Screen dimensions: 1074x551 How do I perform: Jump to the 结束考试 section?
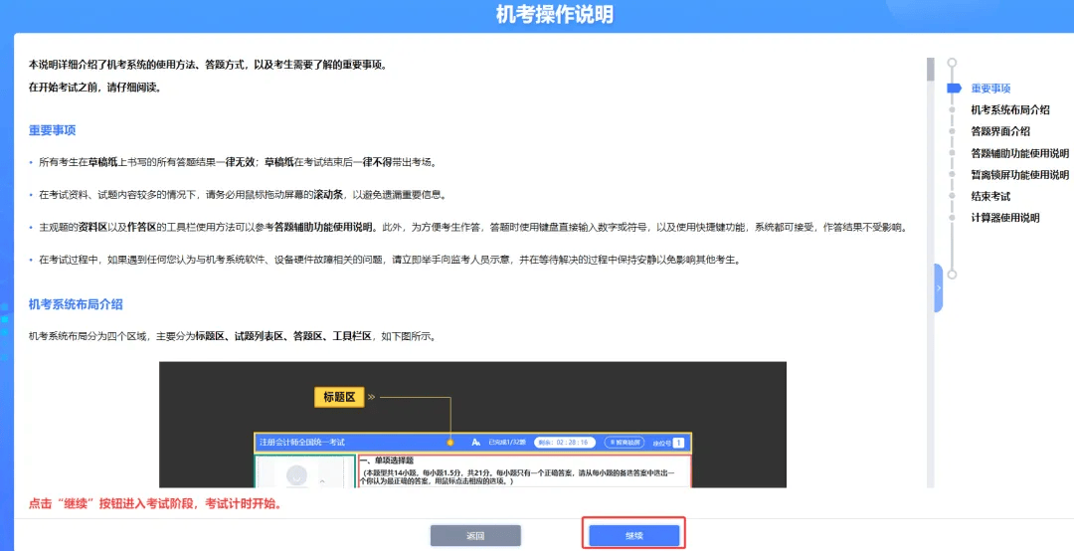pyautogui.click(x=990, y=197)
